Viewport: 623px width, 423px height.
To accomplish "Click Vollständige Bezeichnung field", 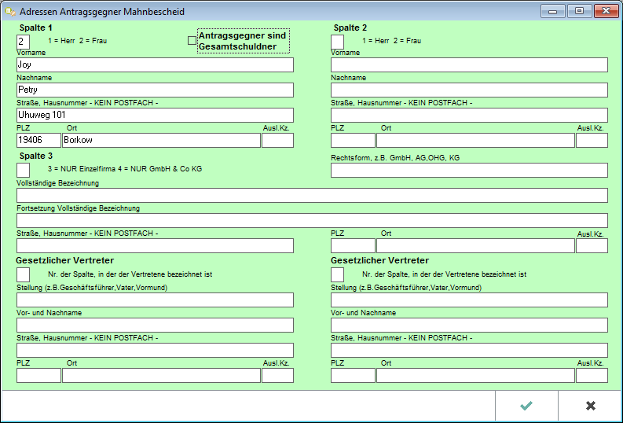I will pos(313,195).
